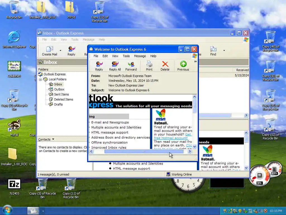The width and height of the screenshot is (286, 215).
Task: Click Working Online status indicator
Action: point(179,174)
